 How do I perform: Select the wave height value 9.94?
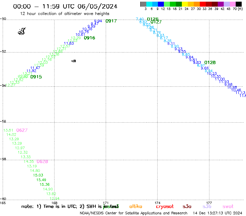tap(98, 21)
